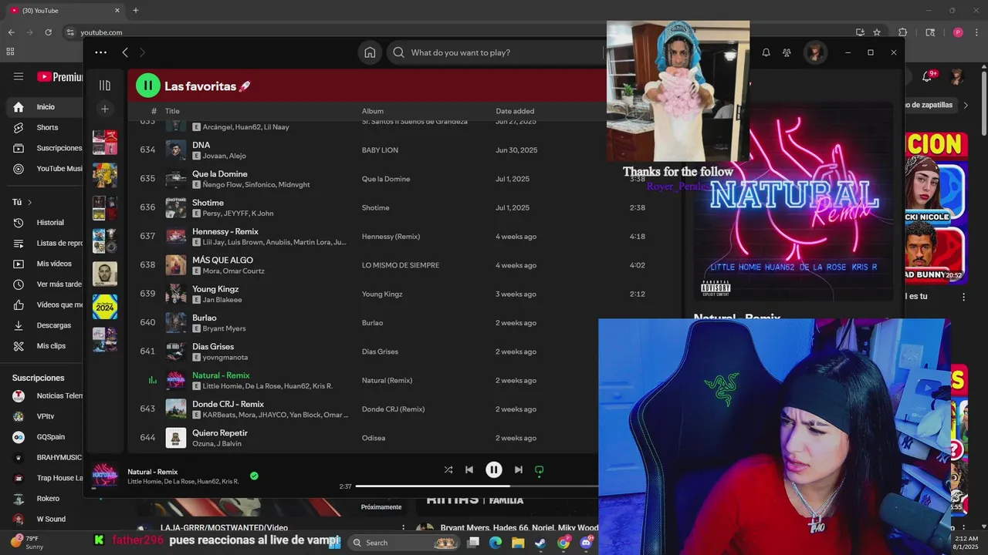
Task: Open Spotify's notification bell
Action: [766, 52]
